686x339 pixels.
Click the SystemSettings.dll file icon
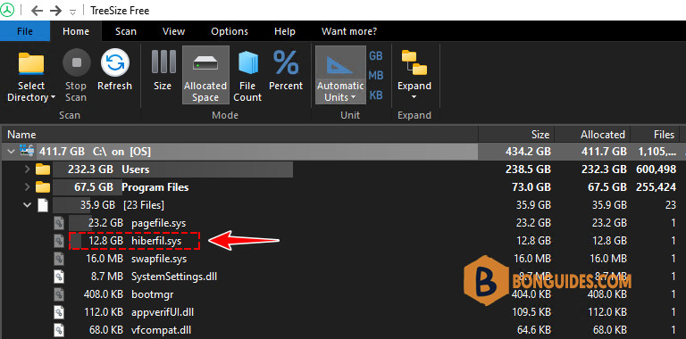59,277
